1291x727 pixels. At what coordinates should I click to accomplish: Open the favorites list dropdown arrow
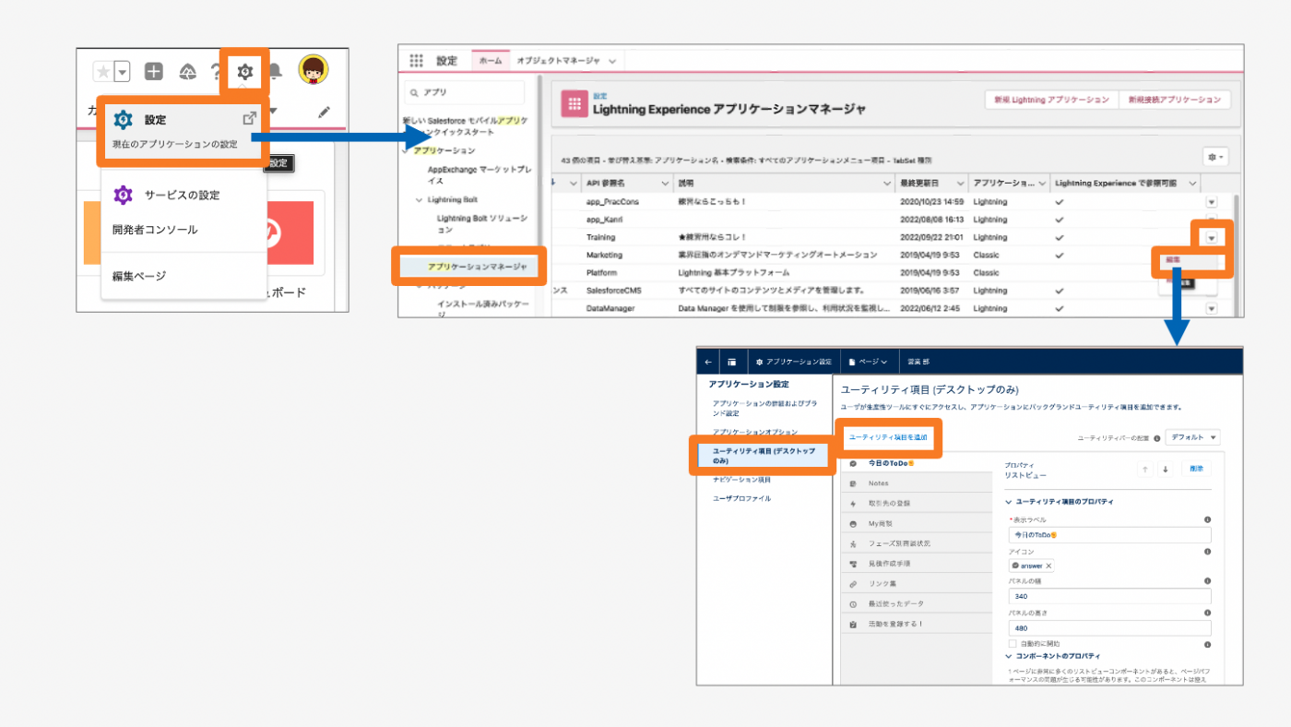pos(122,71)
